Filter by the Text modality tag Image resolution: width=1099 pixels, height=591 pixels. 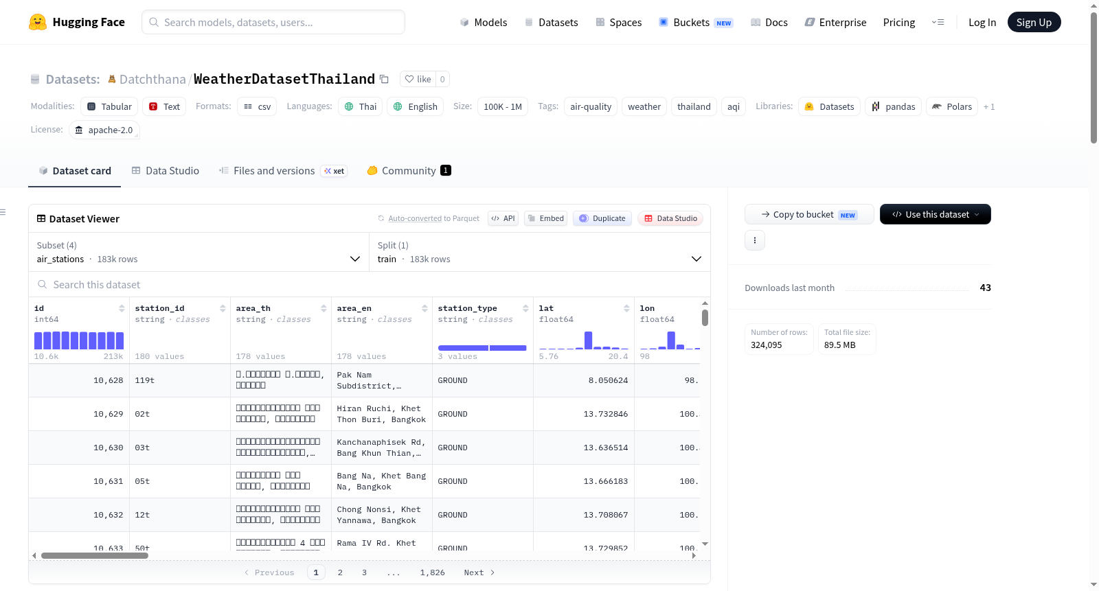coord(164,106)
